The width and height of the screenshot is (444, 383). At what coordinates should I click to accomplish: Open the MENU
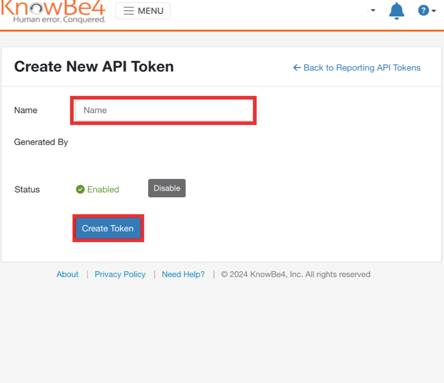coord(143,11)
